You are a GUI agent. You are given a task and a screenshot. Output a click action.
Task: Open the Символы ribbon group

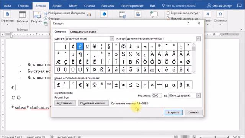tap(220, 18)
